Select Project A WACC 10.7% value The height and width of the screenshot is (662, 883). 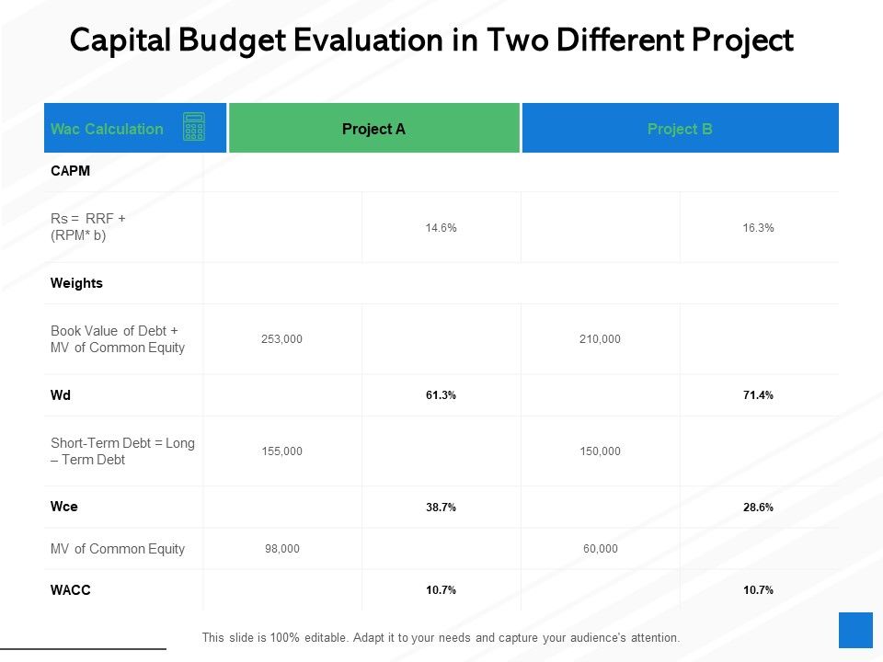441,590
